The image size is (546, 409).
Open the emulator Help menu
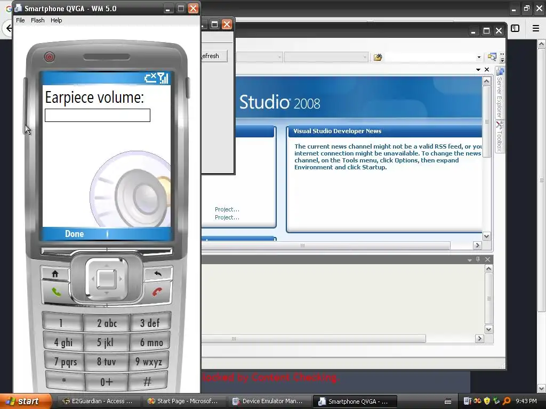pyautogui.click(x=56, y=20)
